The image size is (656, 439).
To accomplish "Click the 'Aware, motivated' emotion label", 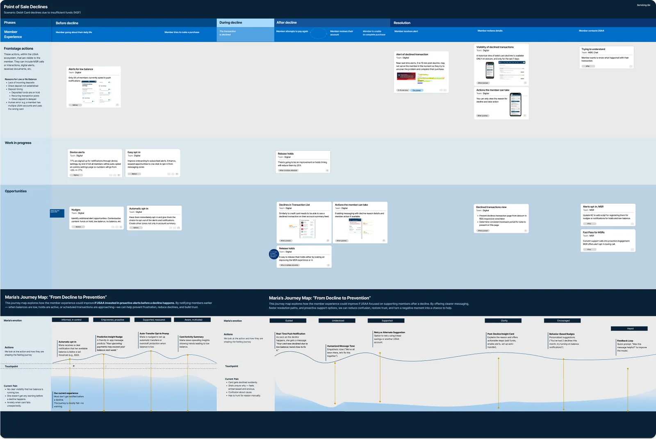I will [x=193, y=320].
